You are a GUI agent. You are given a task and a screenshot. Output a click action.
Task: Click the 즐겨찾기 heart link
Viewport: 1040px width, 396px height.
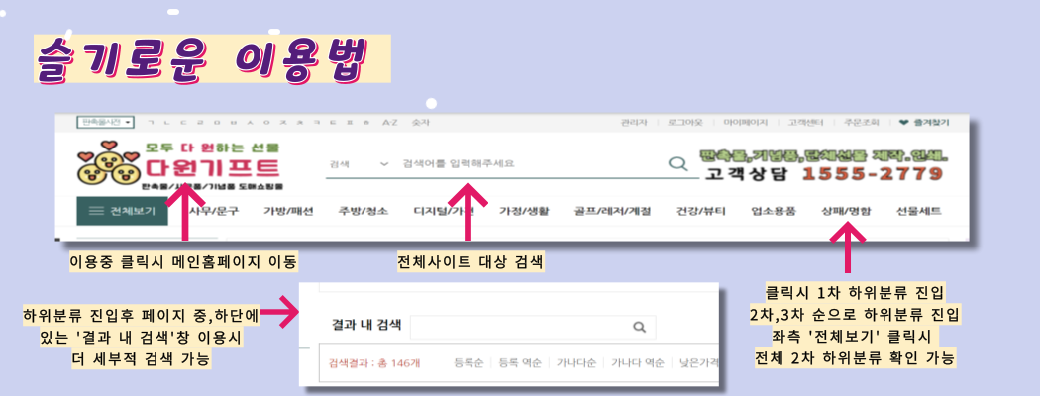click(x=924, y=122)
